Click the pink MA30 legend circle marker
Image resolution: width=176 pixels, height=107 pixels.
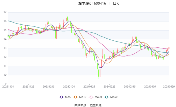pos(91,97)
